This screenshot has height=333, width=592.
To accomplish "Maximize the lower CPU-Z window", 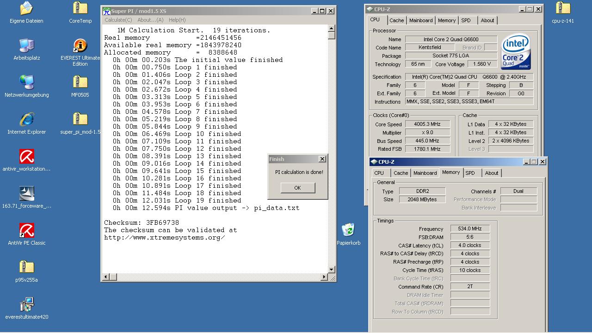I will click(x=535, y=162).
